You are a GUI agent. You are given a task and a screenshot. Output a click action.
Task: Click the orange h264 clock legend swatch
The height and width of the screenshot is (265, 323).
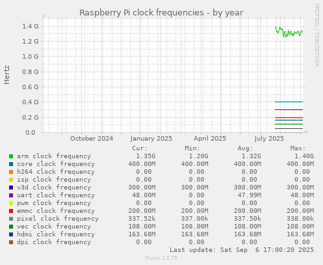11,172
